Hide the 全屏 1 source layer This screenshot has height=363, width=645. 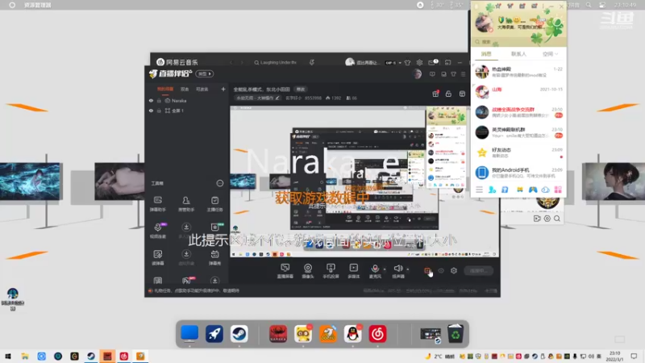pos(151,111)
